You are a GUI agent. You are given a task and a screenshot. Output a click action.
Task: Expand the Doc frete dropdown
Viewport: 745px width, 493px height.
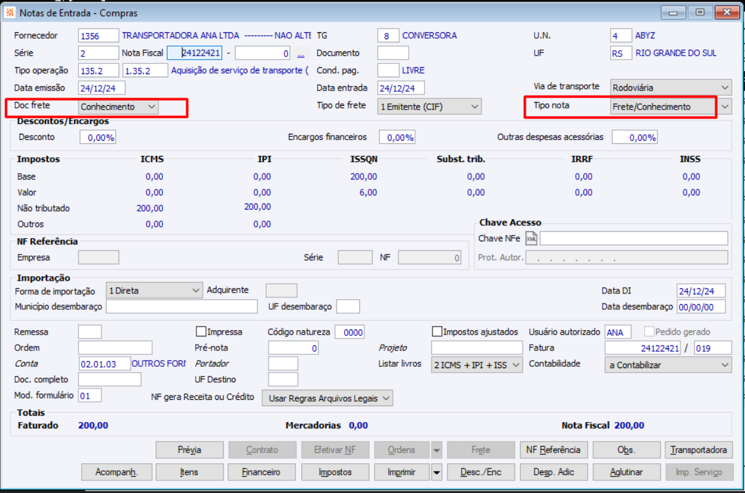click(151, 107)
